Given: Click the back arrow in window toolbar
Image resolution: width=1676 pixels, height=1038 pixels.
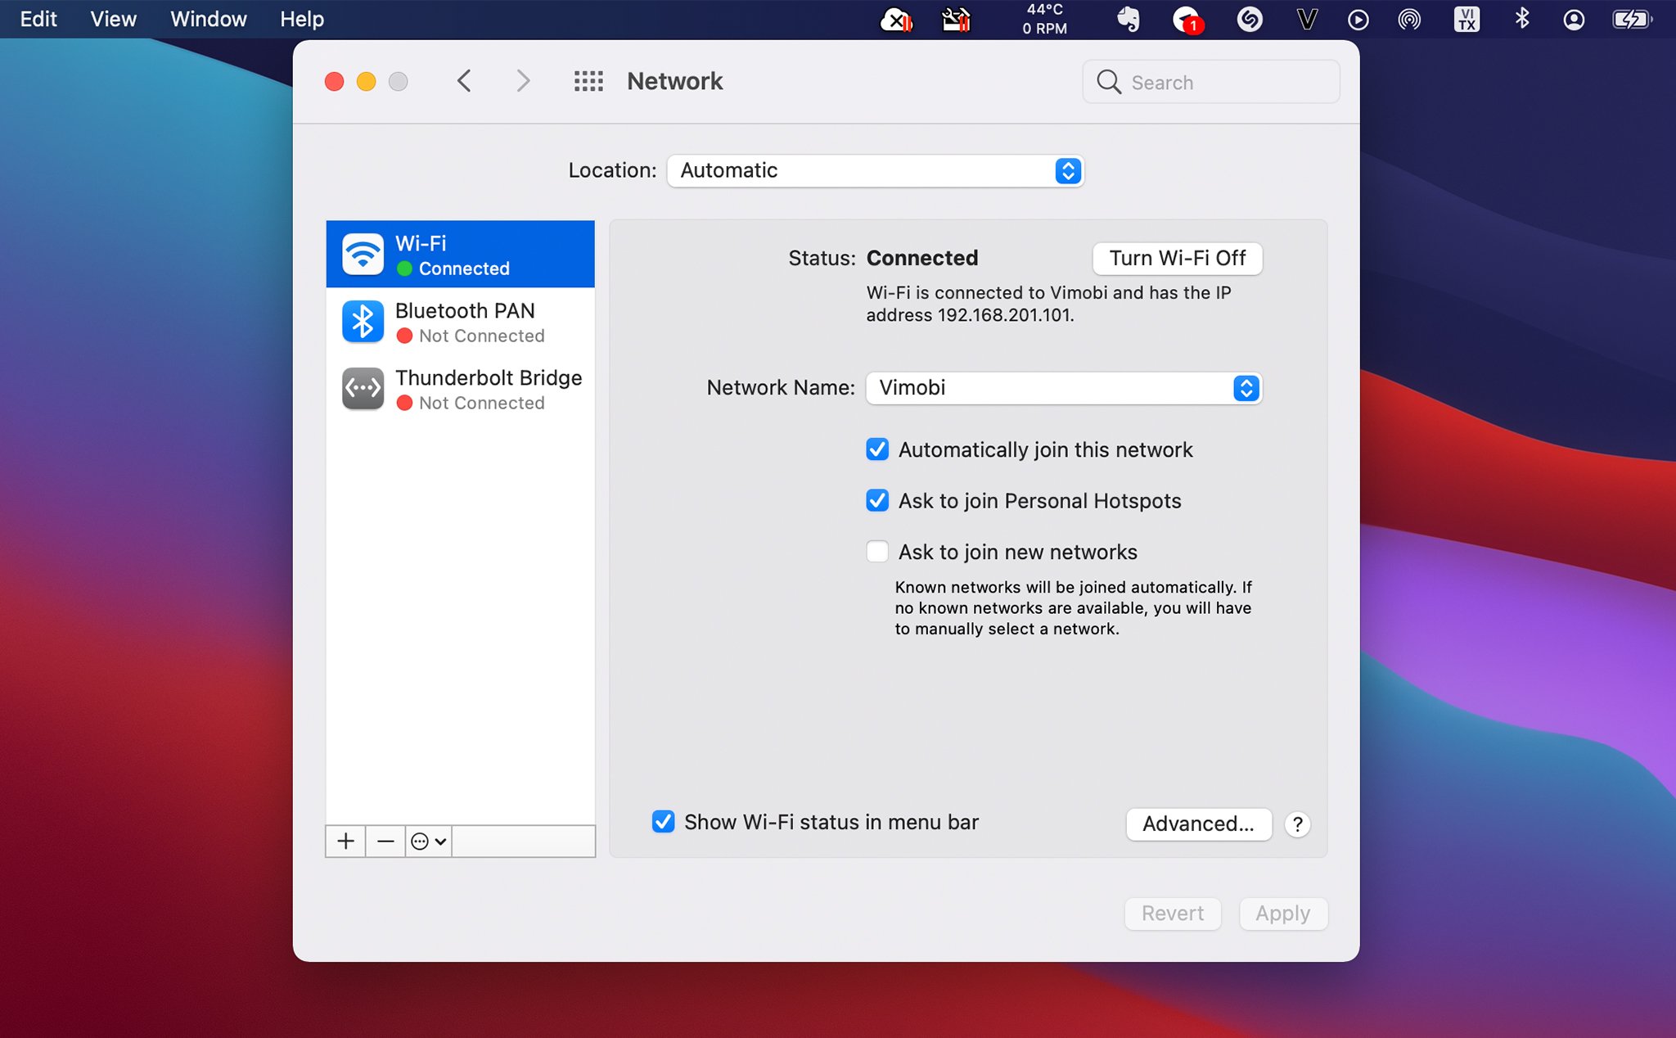Looking at the screenshot, I should 464,81.
